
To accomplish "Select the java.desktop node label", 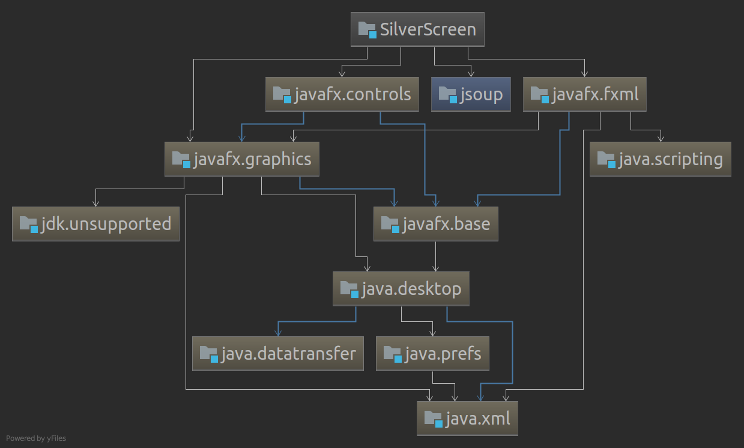I will 412,289.
